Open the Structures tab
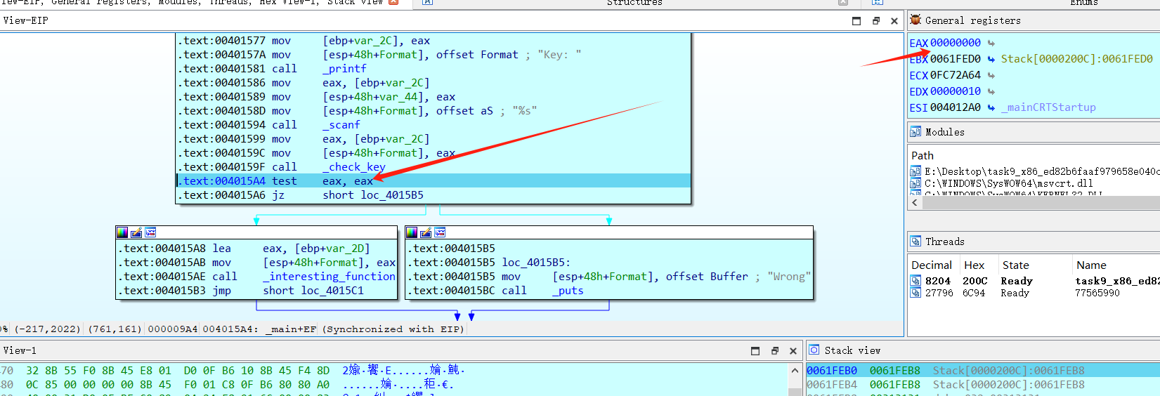This screenshot has height=396, width=1160. (x=634, y=3)
